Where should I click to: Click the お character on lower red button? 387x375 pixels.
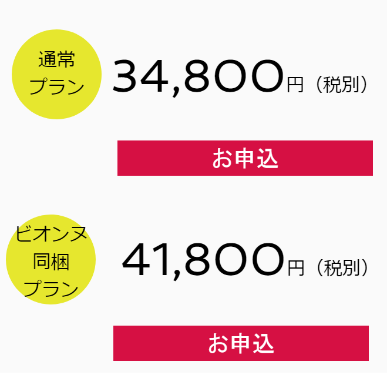[x=218, y=344]
